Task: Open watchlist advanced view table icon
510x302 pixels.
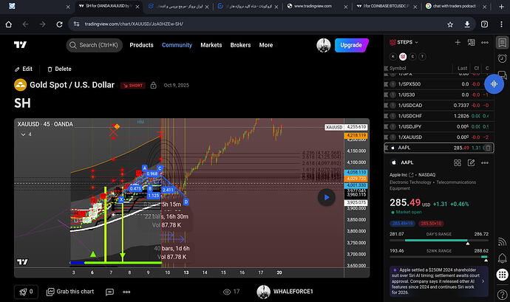Action: click(x=471, y=42)
